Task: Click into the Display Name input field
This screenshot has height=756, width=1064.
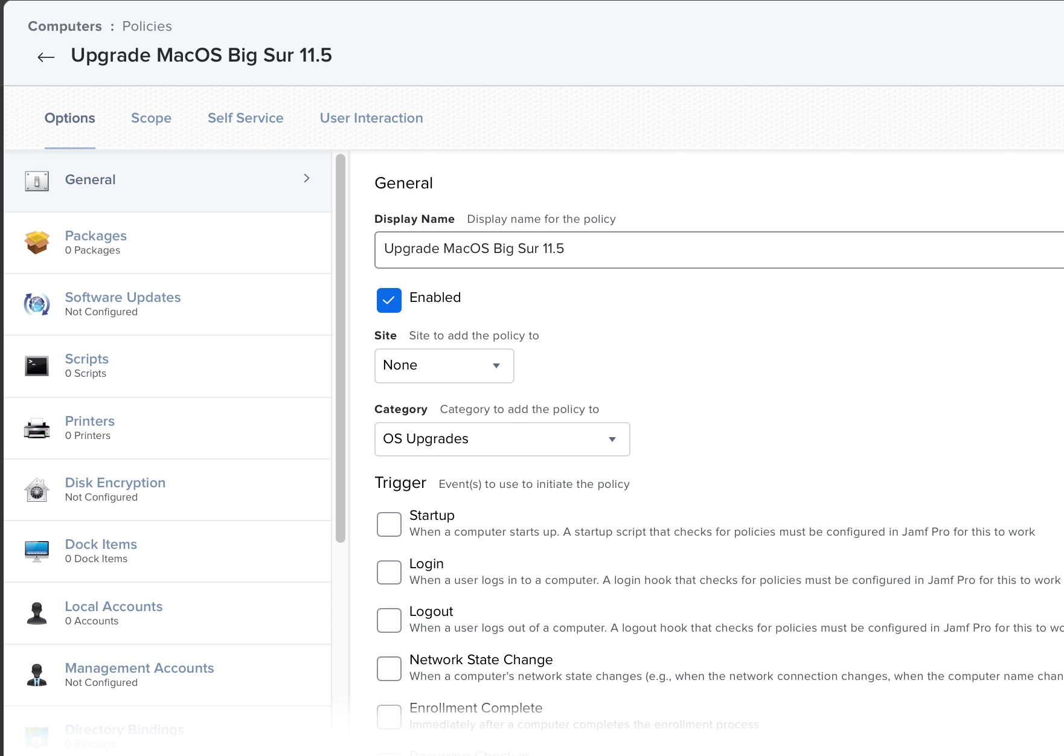Action: coord(719,250)
